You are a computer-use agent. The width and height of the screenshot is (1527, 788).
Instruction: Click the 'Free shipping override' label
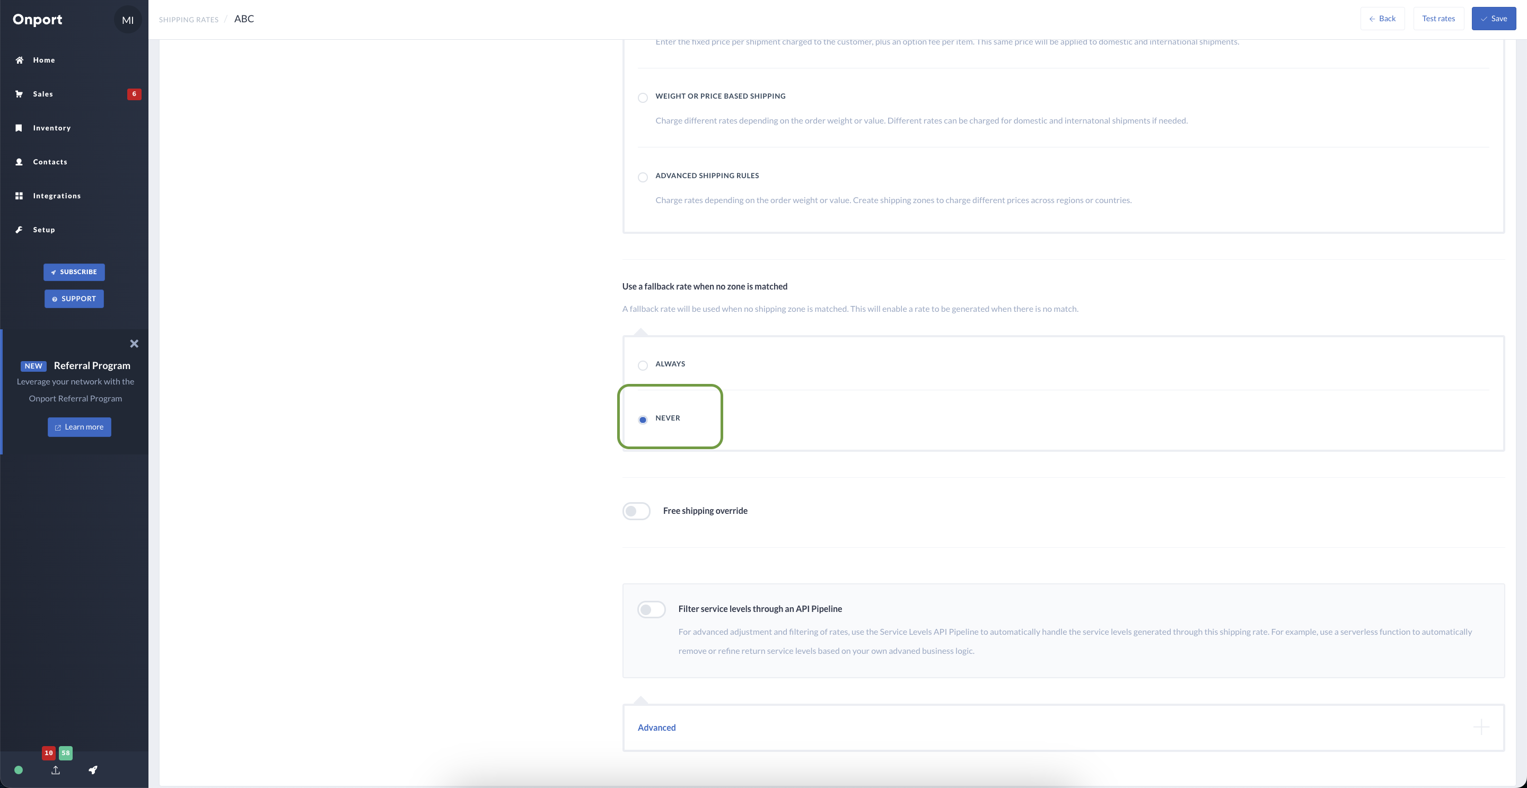click(x=705, y=511)
